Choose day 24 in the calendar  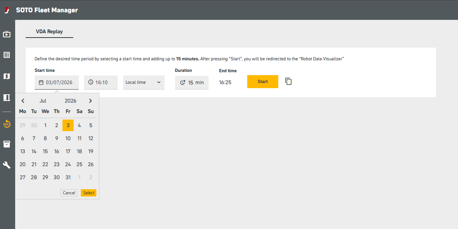pyautogui.click(x=68, y=164)
